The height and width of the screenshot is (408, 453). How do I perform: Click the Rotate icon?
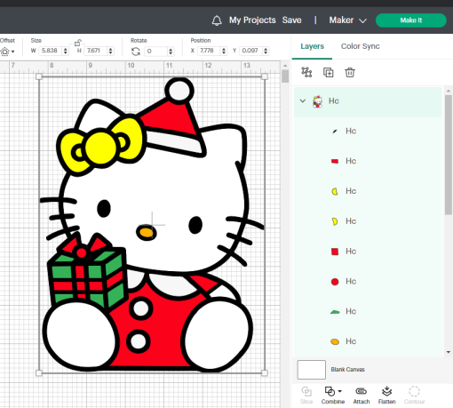point(136,52)
